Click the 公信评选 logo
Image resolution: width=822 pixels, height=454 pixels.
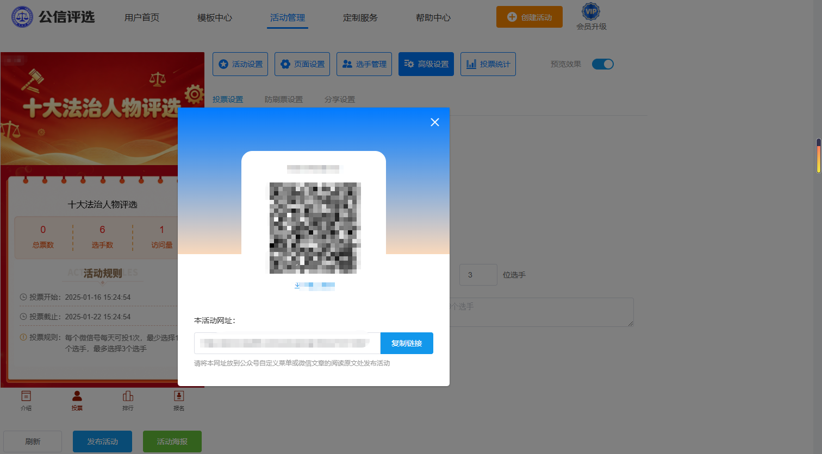click(x=53, y=17)
